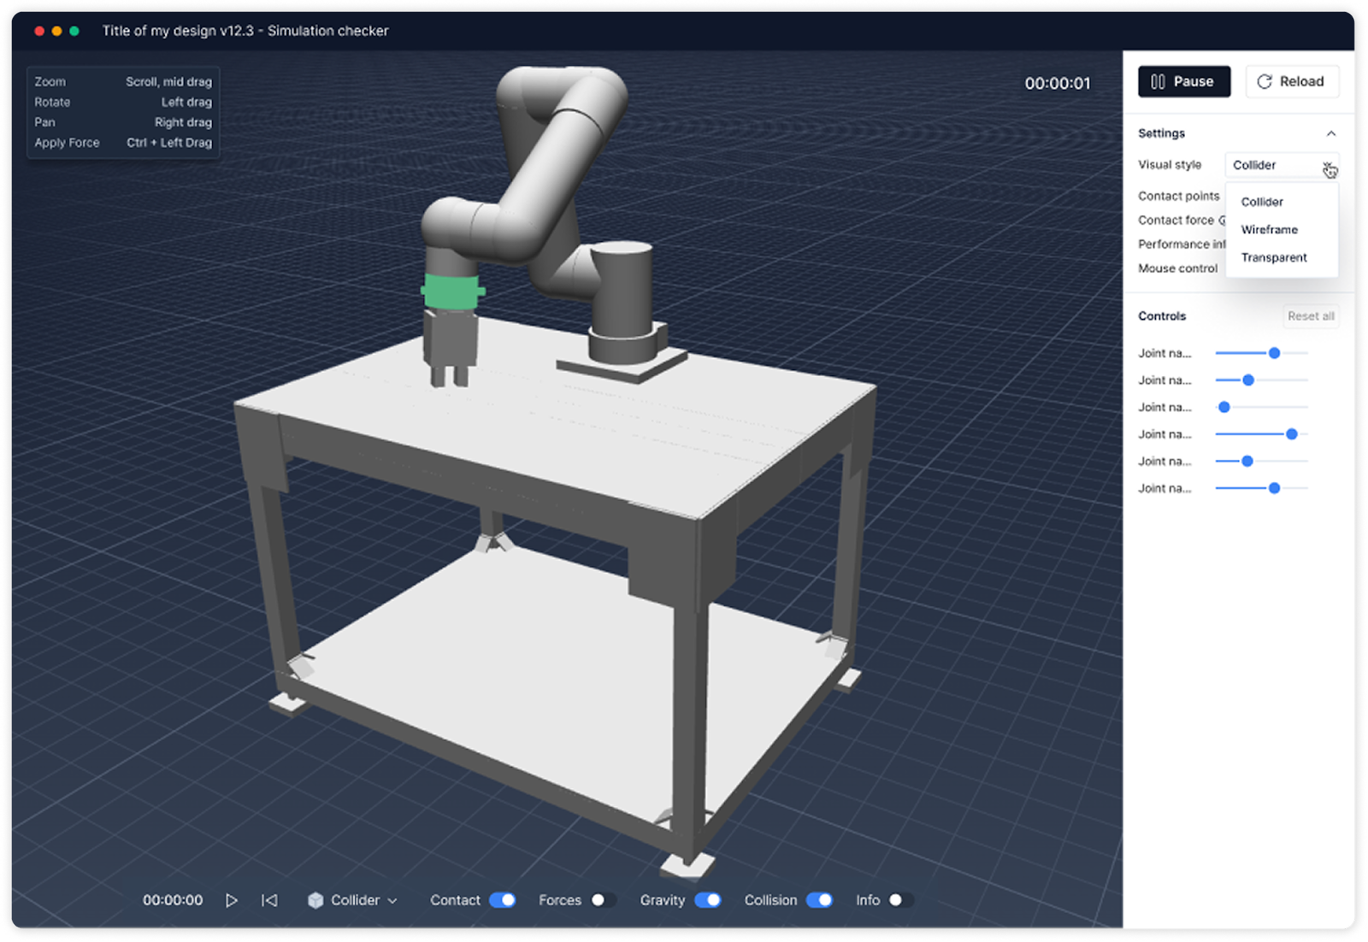The width and height of the screenshot is (1368, 942).
Task: Click the info icon beside Contact force
Action: pyautogui.click(x=1224, y=221)
